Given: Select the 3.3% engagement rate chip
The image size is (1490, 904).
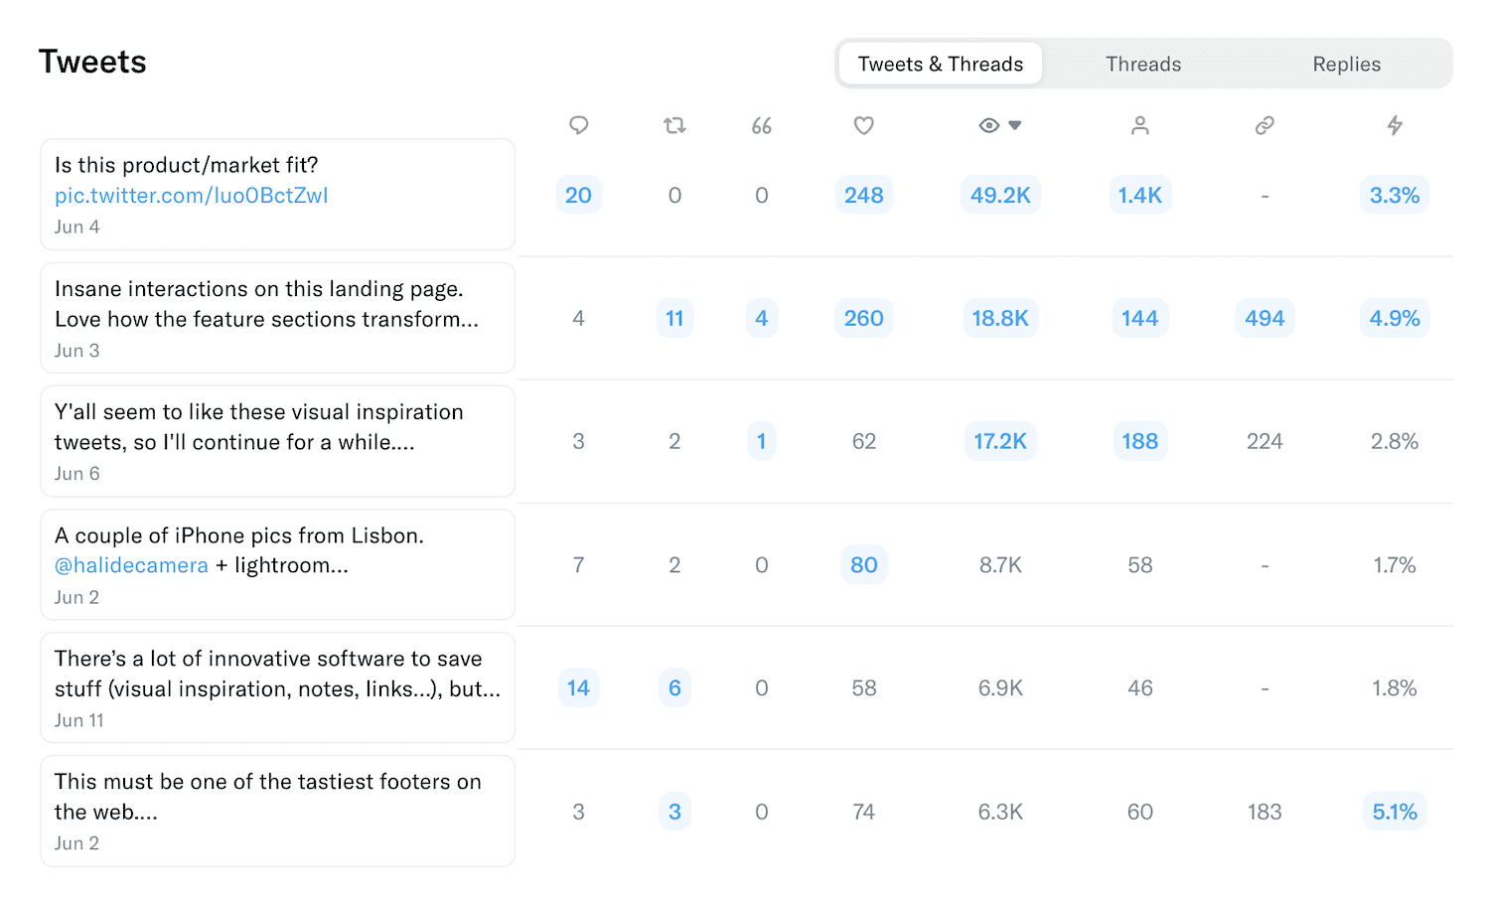Looking at the screenshot, I should point(1395,195).
